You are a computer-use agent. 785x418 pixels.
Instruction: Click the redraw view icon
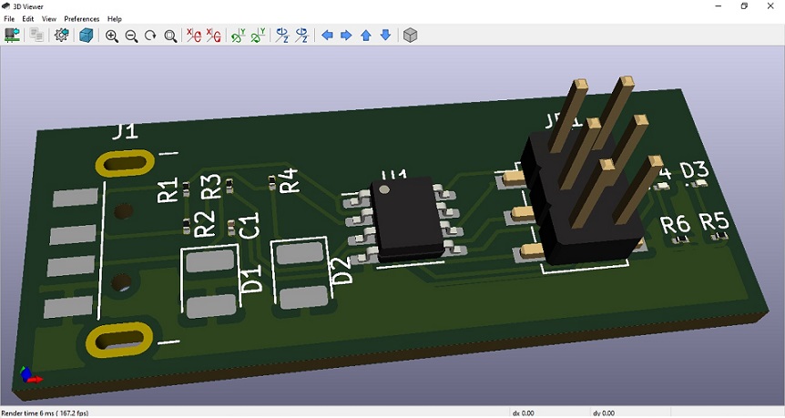pyautogui.click(x=150, y=36)
